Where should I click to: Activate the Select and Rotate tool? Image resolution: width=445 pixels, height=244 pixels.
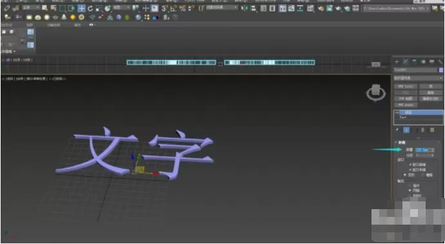coord(90,8)
